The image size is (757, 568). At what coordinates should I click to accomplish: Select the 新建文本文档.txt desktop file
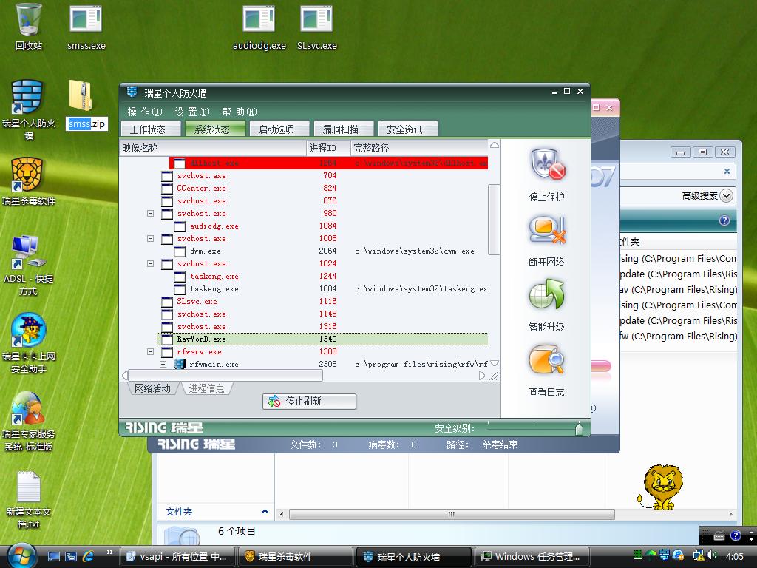(28, 499)
